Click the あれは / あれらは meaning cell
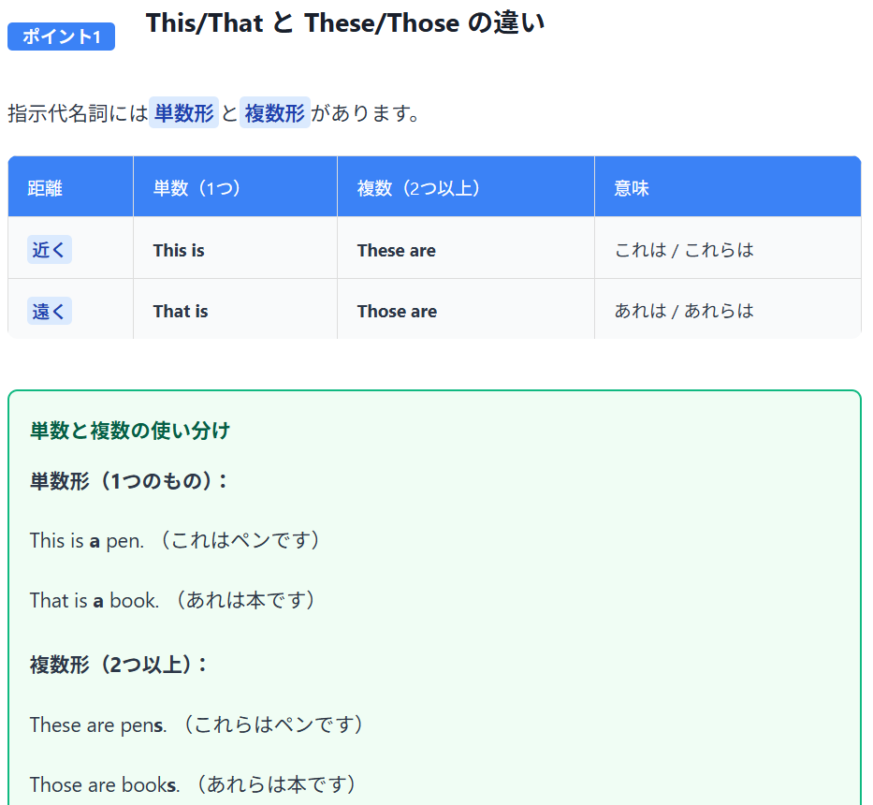This screenshot has width=873, height=805. tap(683, 311)
